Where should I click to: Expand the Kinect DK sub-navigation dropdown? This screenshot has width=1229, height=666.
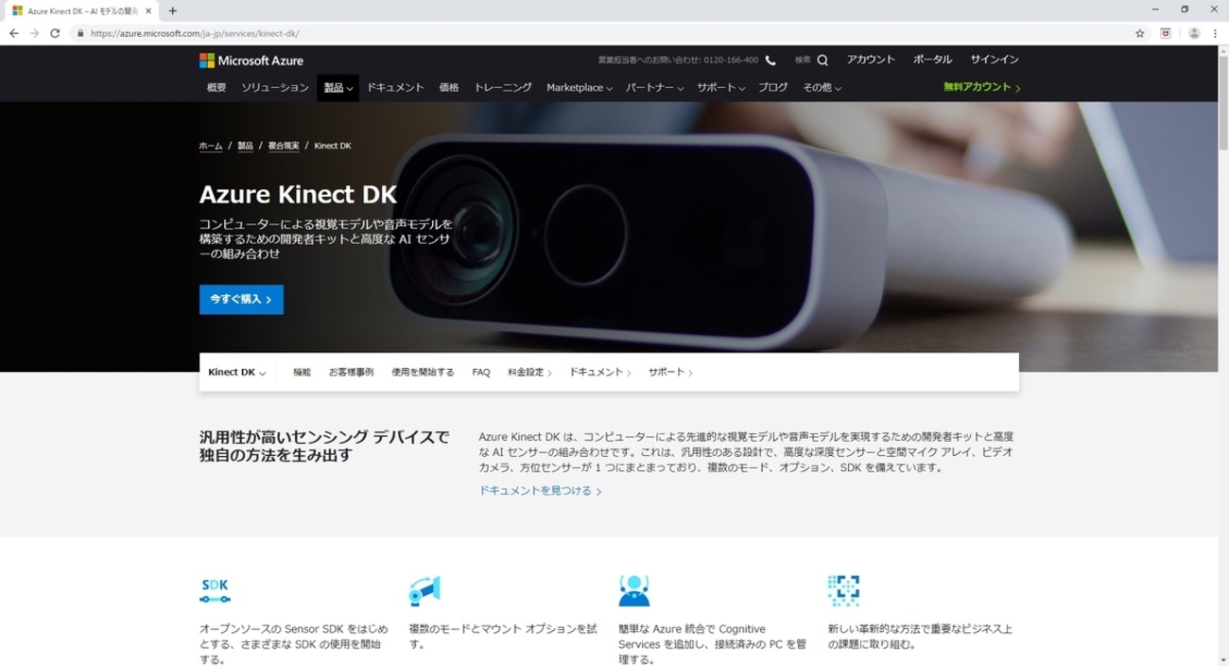point(236,372)
